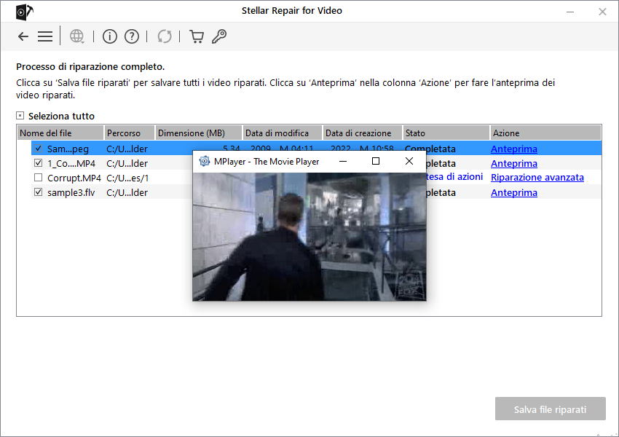
Task: Click the shopping cart buy icon
Action: pos(196,36)
